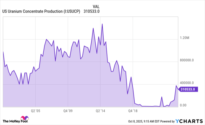Click the highest peak of the line chart

click(102, 24)
